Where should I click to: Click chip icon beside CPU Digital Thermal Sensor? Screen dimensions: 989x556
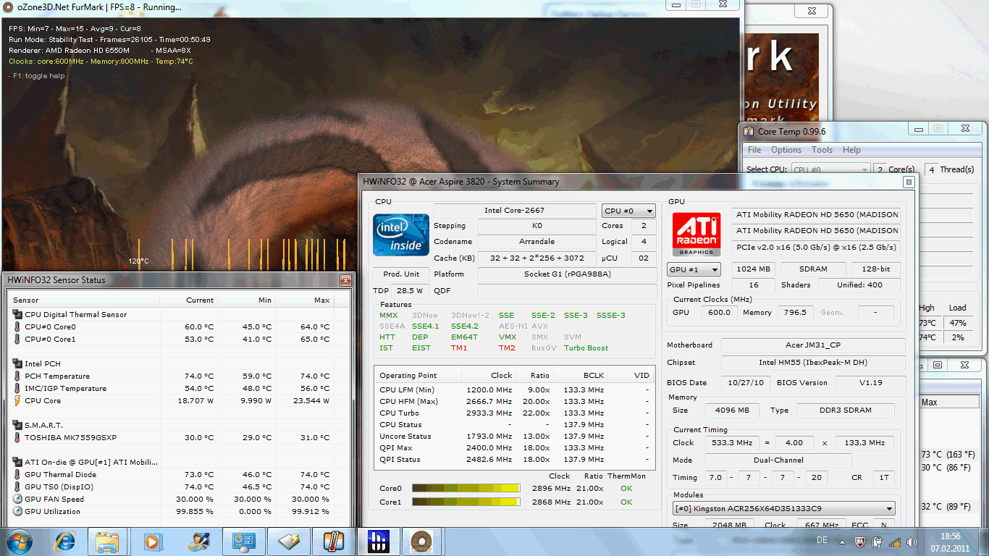tap(17, 315)
